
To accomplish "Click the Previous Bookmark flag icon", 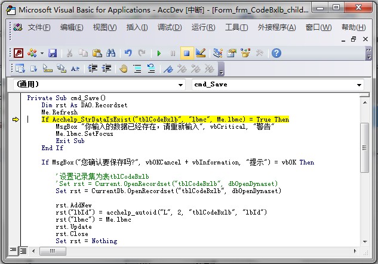I will (196, 69).
